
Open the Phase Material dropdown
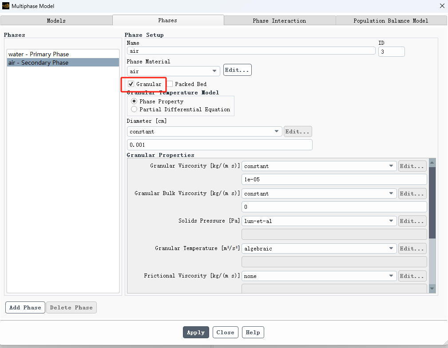click(173, 71)
